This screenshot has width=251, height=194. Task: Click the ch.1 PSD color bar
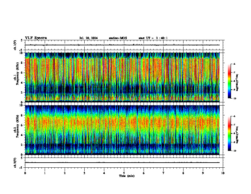[229, 81]
